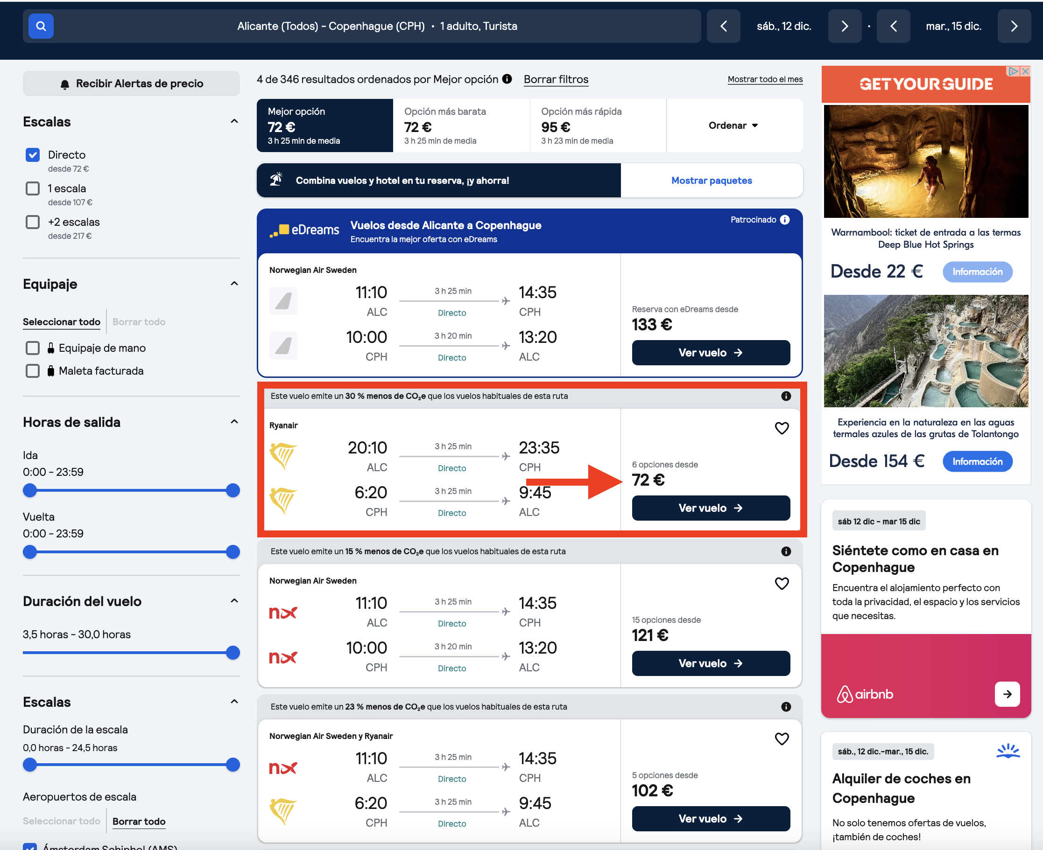Collapse the lower Escalas duration section

click(234, 702)
